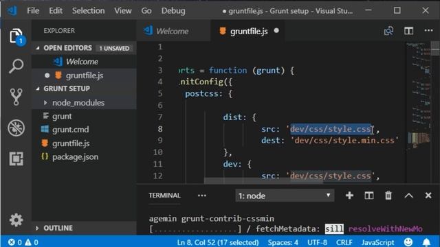Split the editor with the split icon

pyautogui.click(x=408, y=31)
